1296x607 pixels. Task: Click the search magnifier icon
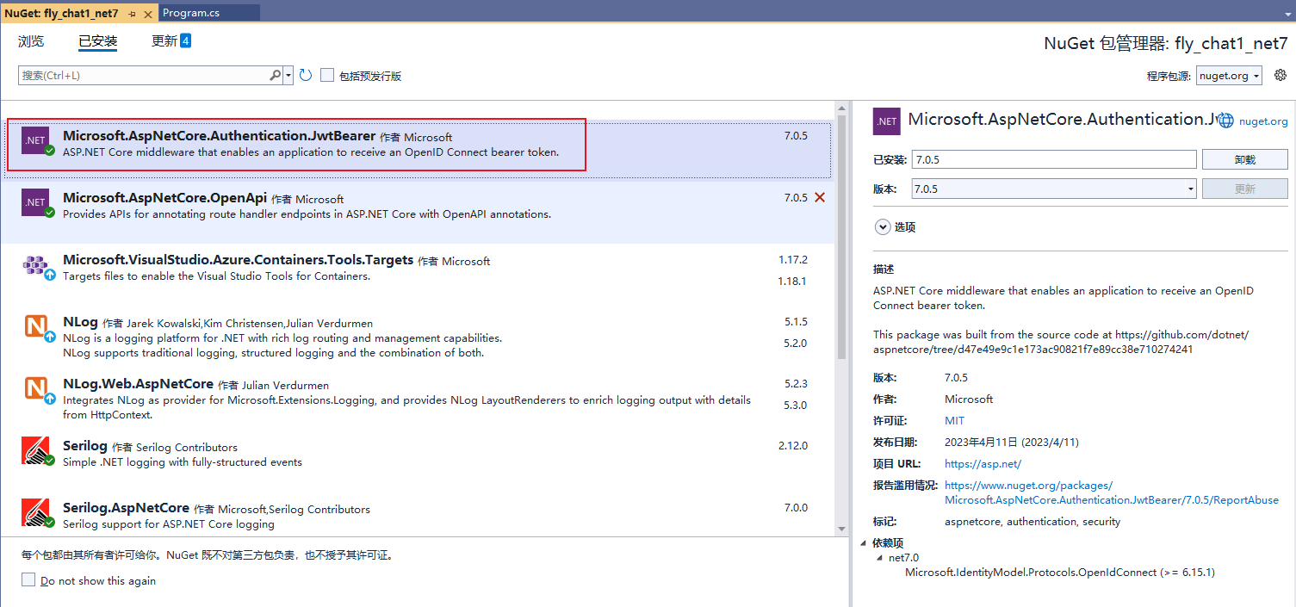point(276,76)
